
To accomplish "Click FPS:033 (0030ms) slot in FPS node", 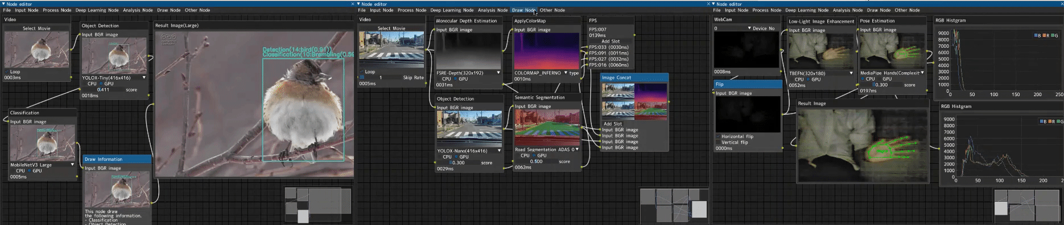I will tap(608, 47).
